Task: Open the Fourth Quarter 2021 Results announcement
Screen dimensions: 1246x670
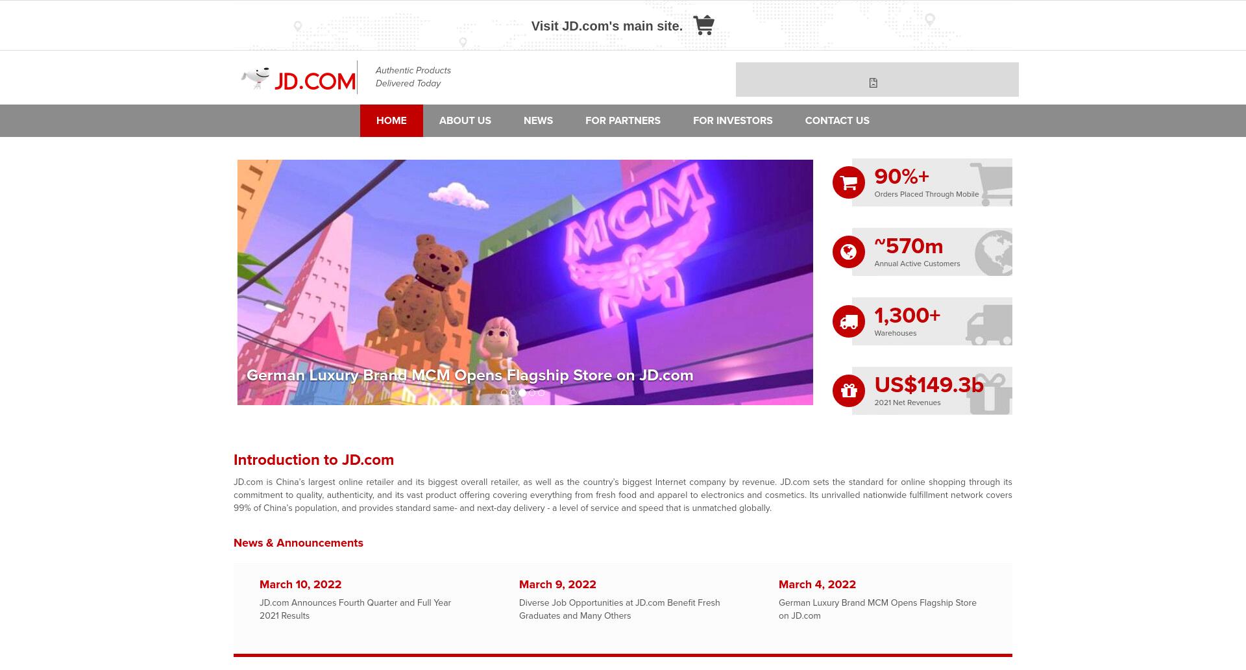Action: tap(355, 609)
